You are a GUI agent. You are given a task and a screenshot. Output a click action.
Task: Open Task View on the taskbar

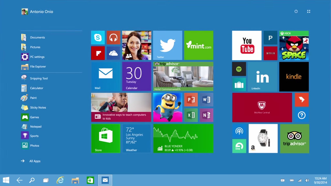[46, 180]
